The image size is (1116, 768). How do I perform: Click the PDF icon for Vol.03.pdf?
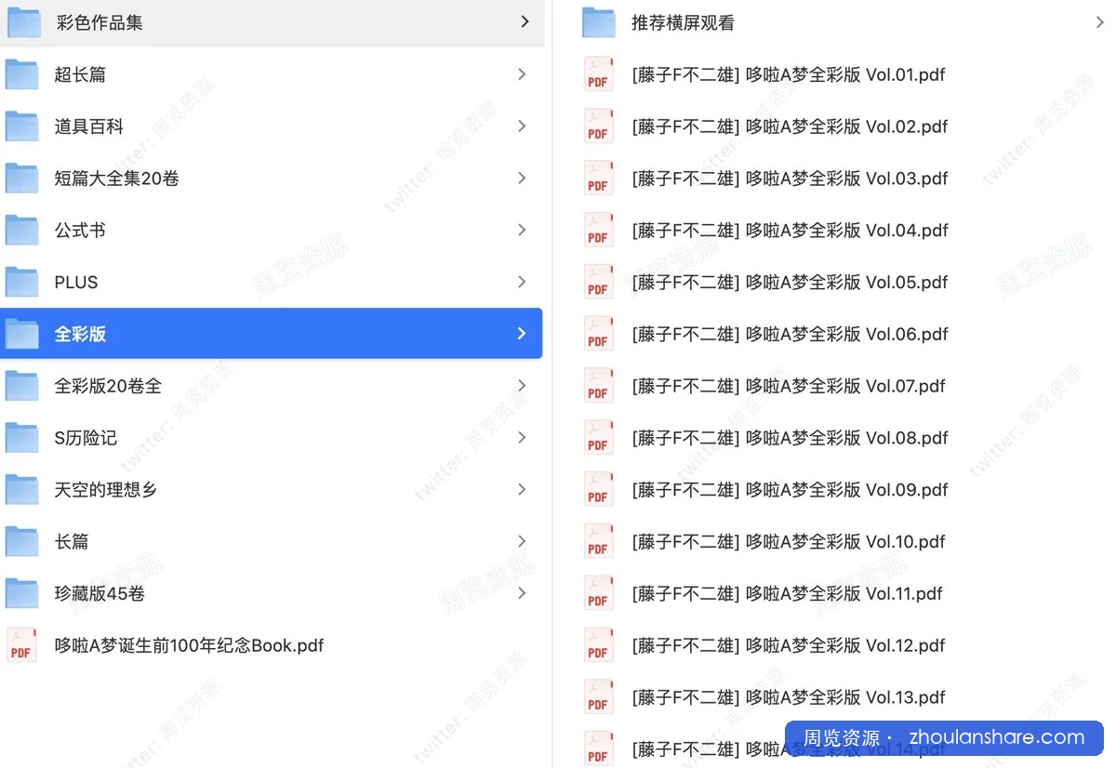(598, 179)
